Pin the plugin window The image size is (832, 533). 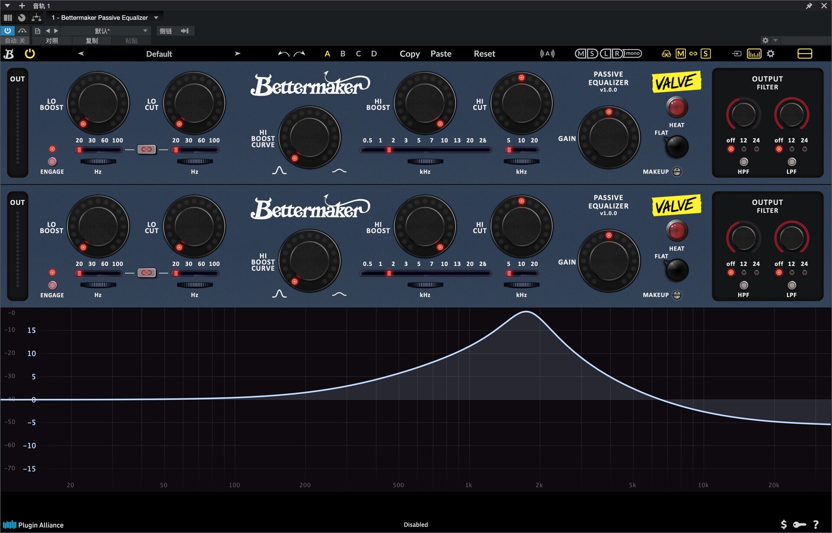[809, 6]
